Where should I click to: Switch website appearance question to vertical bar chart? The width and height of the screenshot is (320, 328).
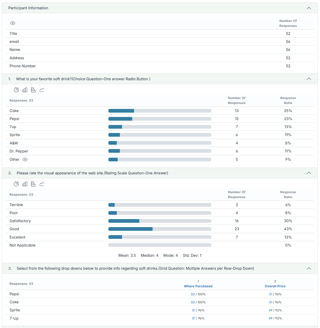(25, 184)
